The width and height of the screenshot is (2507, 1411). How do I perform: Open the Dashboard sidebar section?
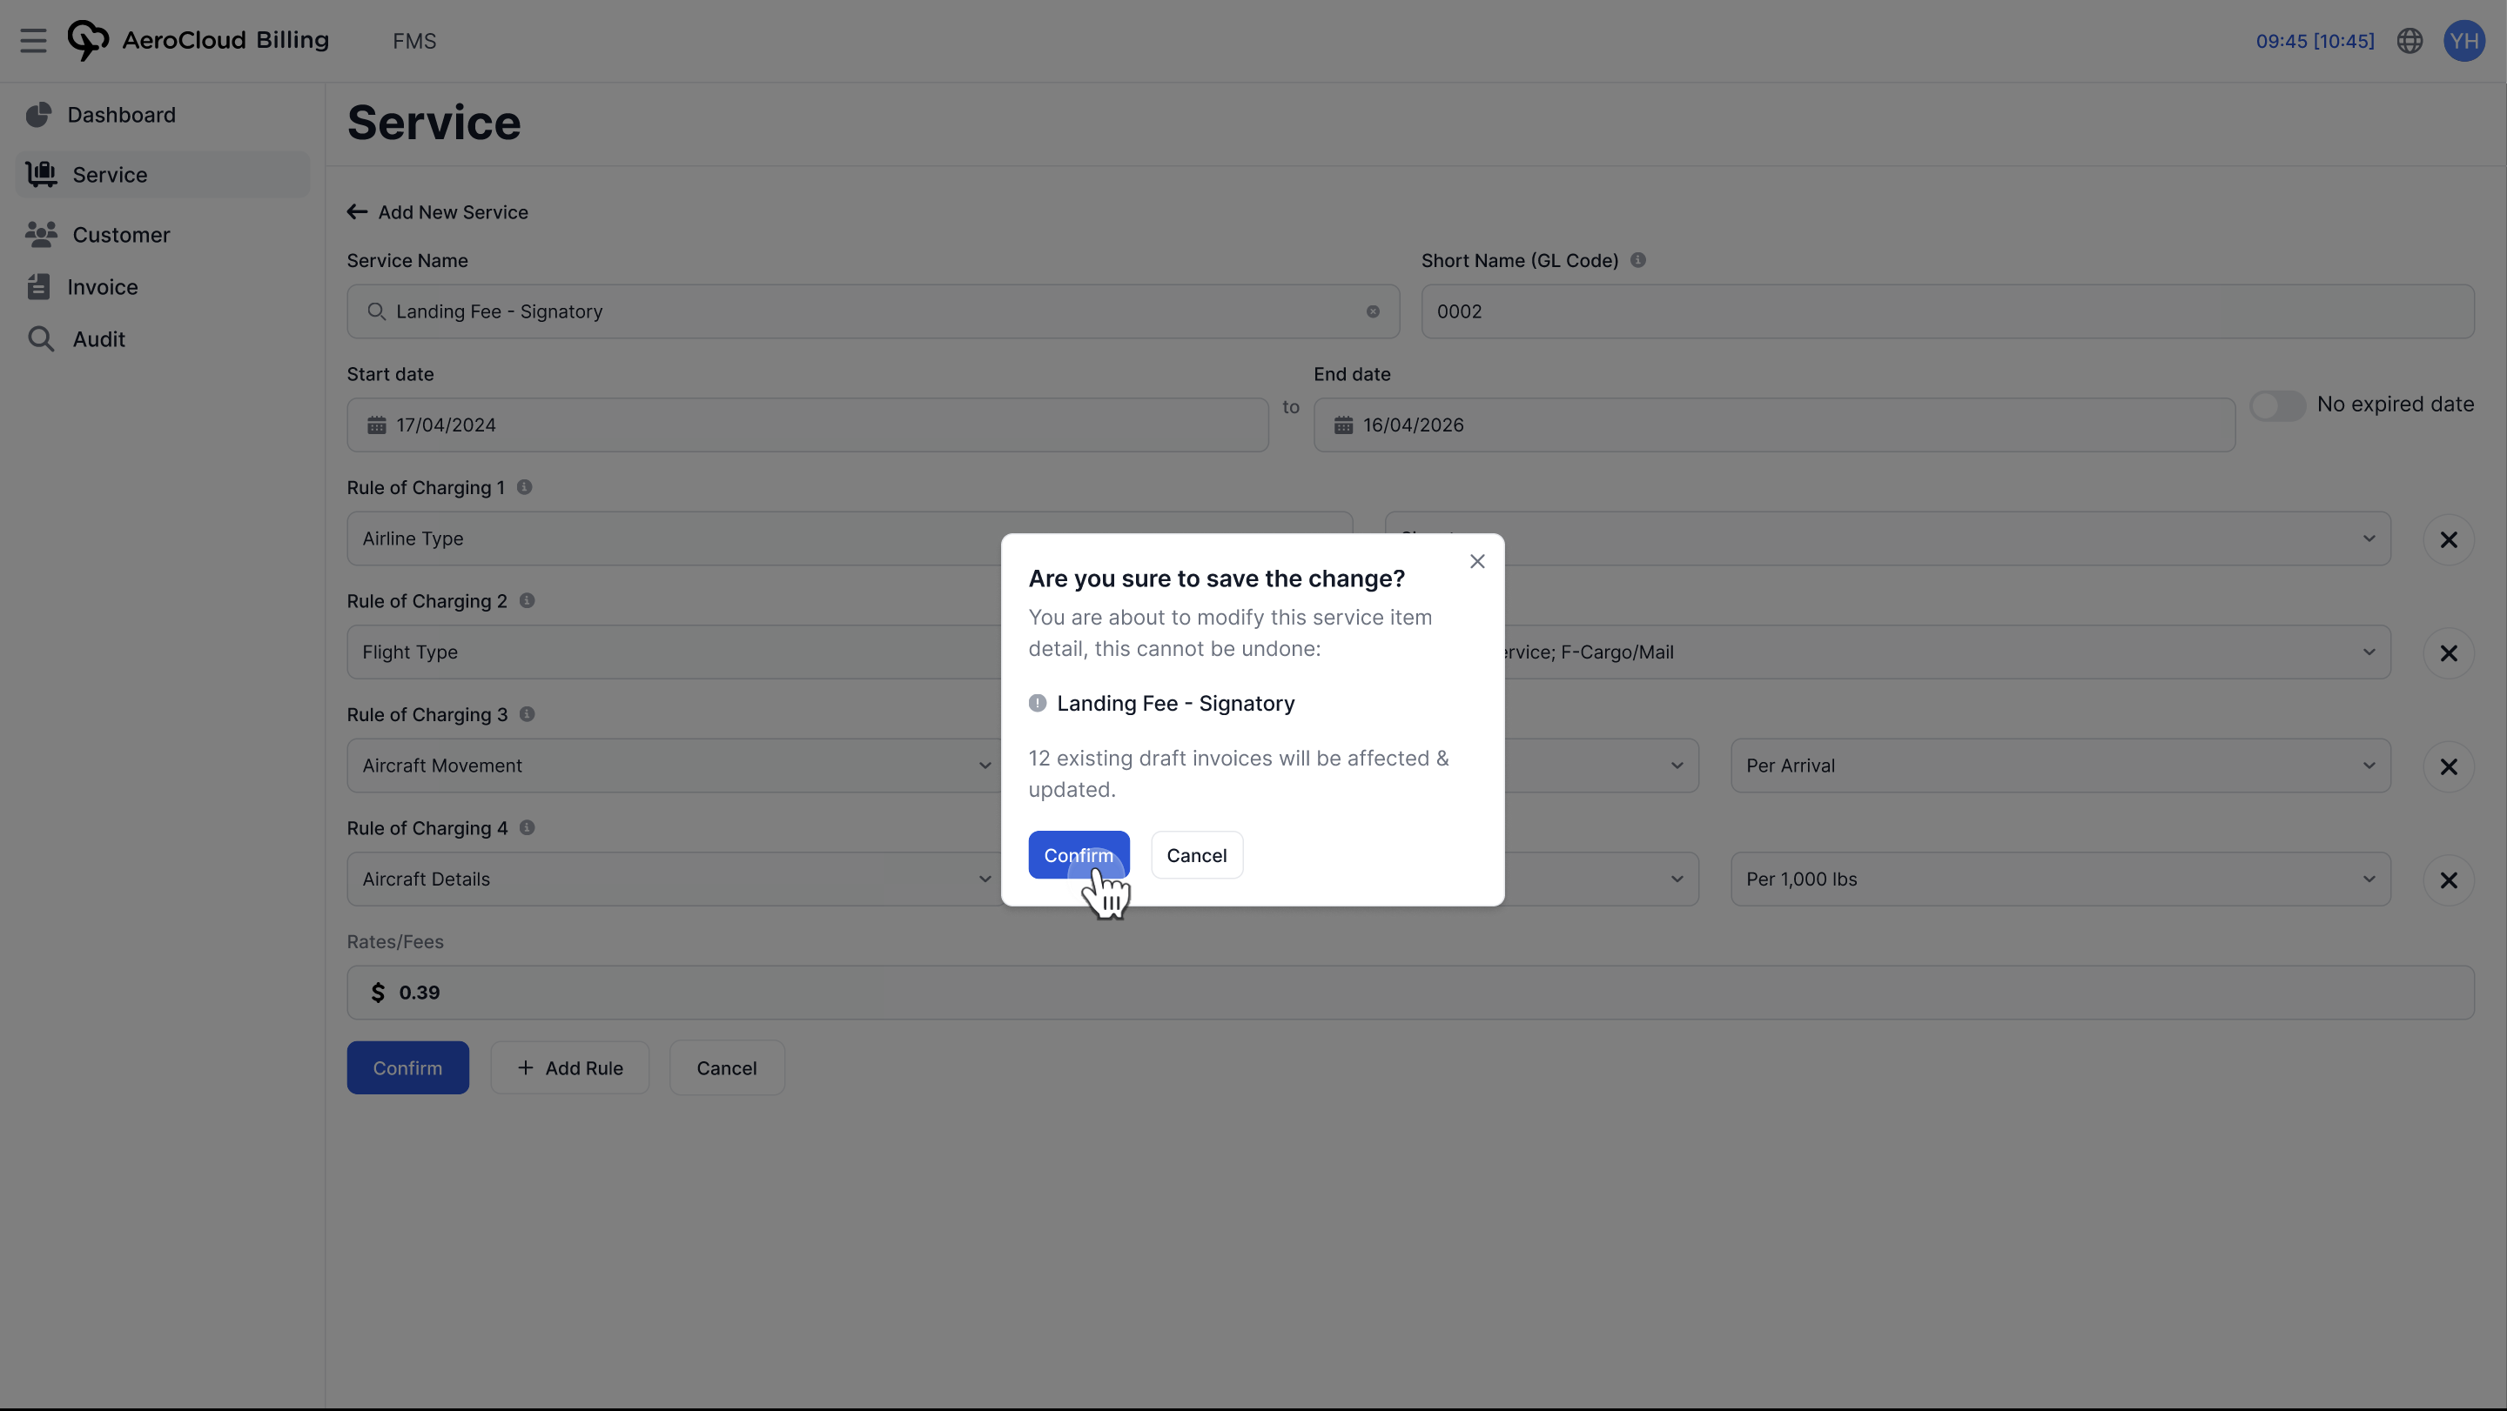click(120, 114)
